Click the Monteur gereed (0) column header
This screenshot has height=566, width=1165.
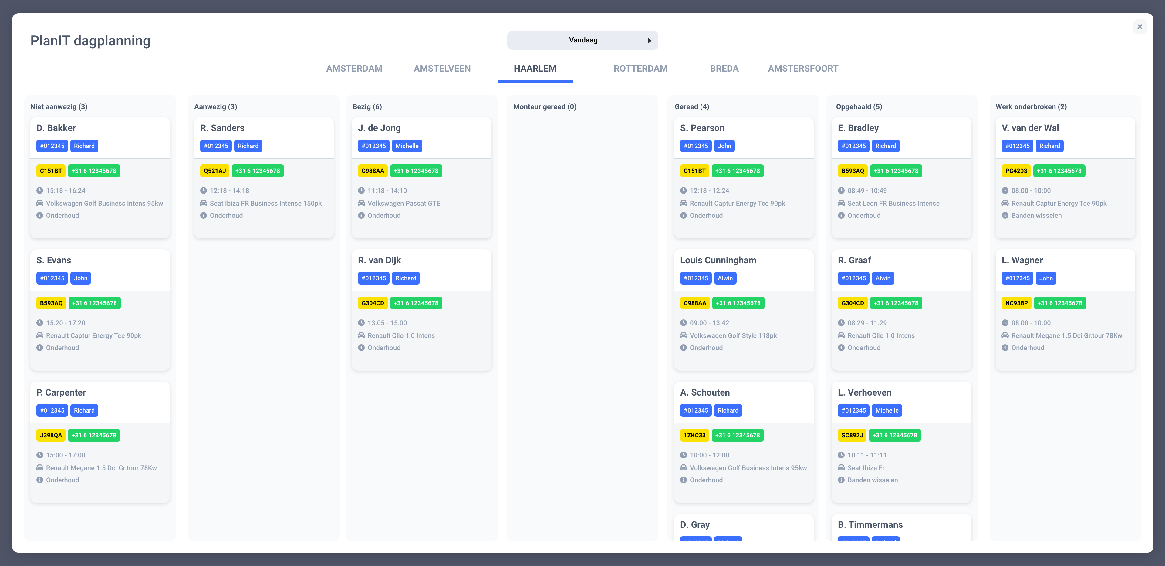[x=545, y=107]
